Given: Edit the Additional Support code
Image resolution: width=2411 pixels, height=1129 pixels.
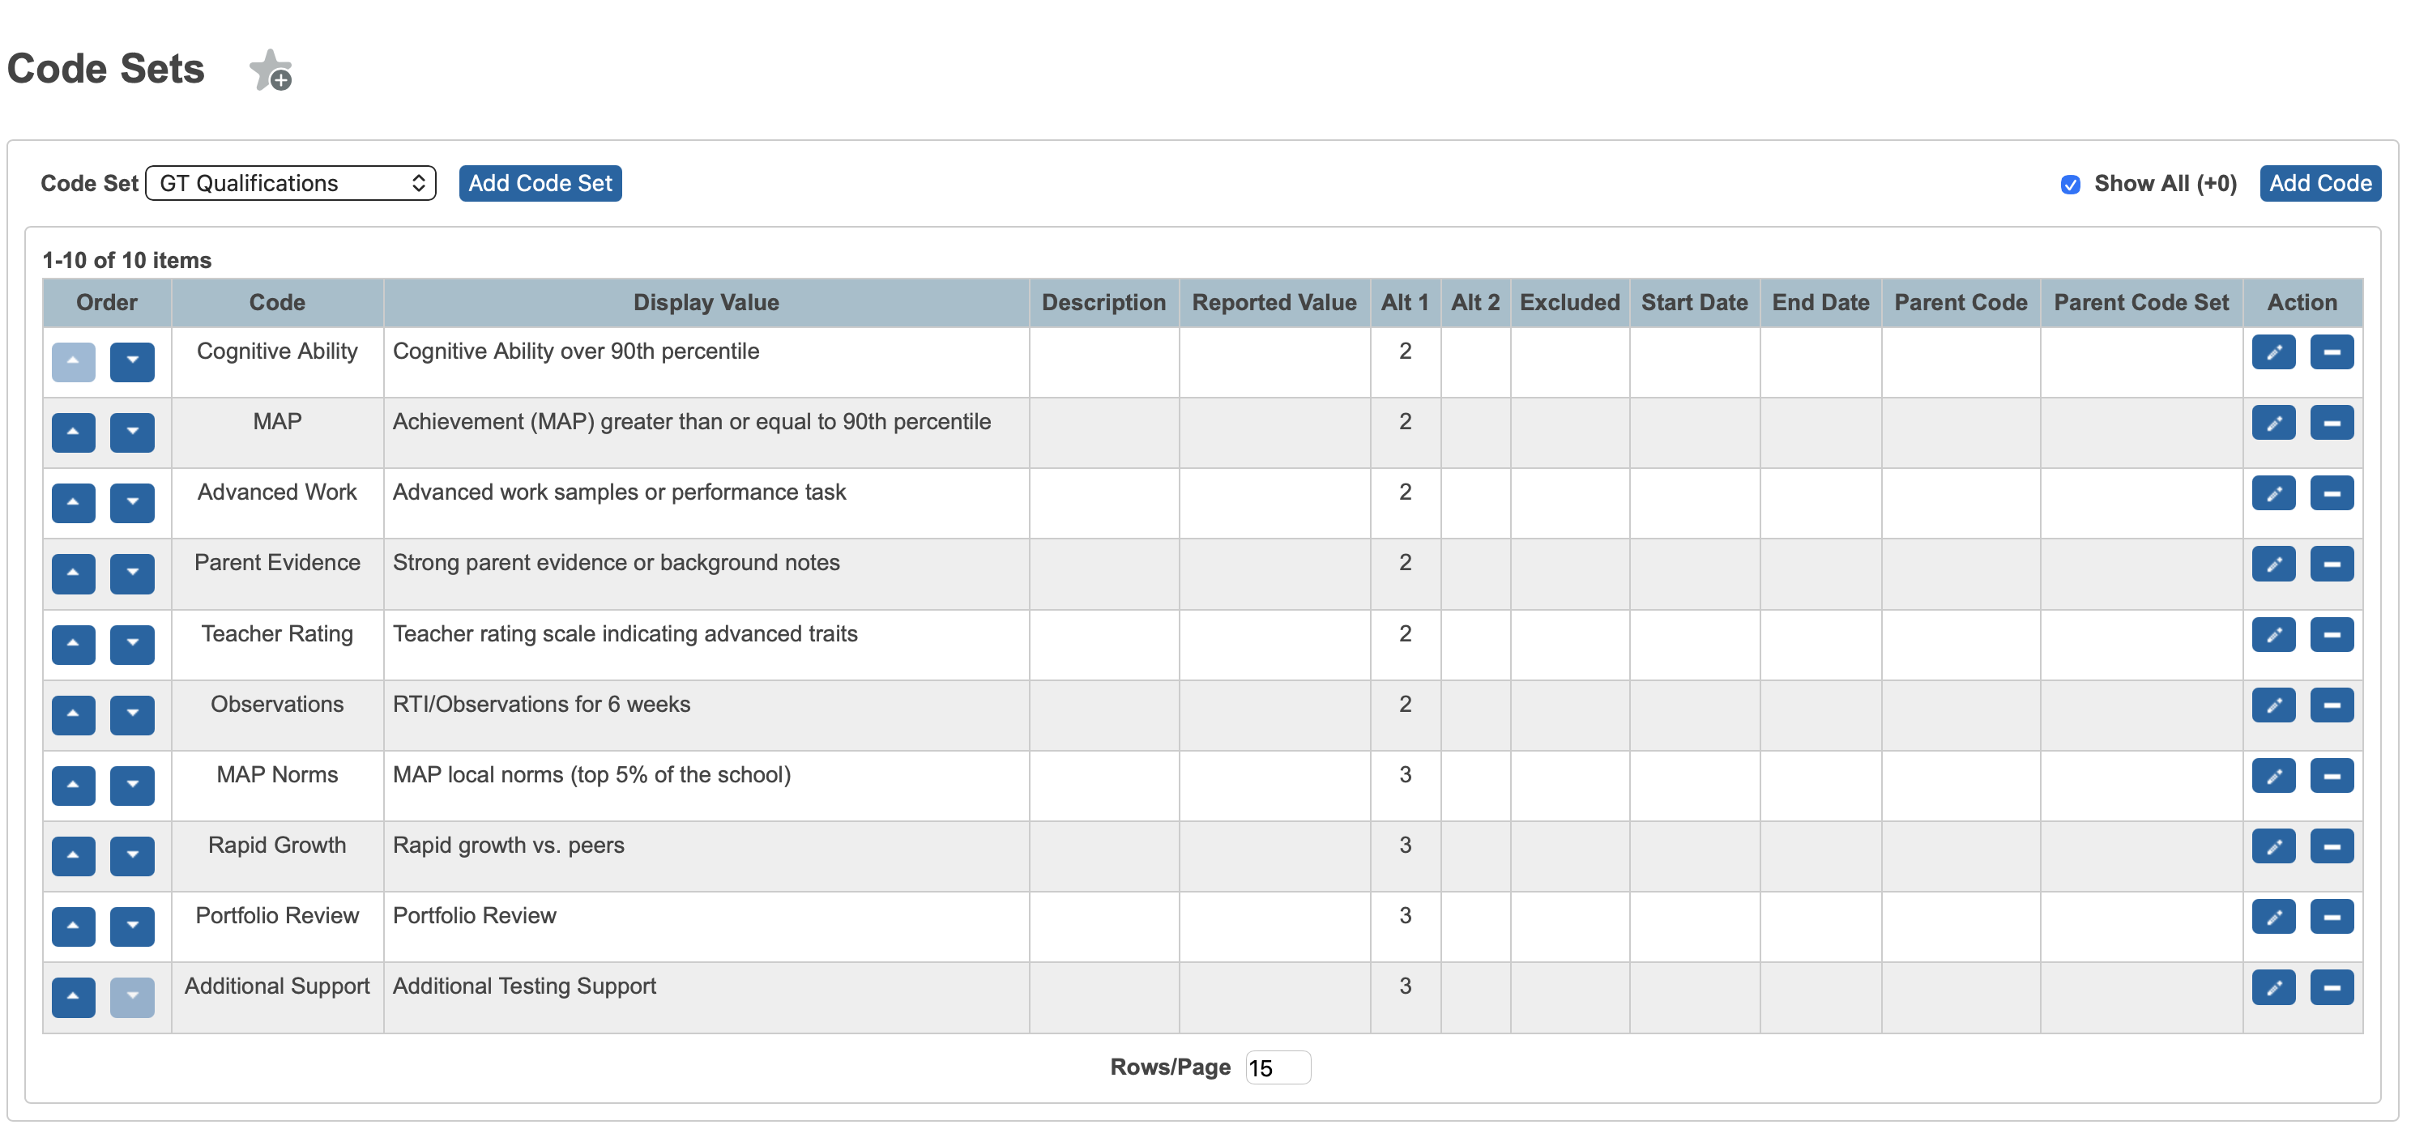Looking at the screenshot, I should pos(2273,988).
